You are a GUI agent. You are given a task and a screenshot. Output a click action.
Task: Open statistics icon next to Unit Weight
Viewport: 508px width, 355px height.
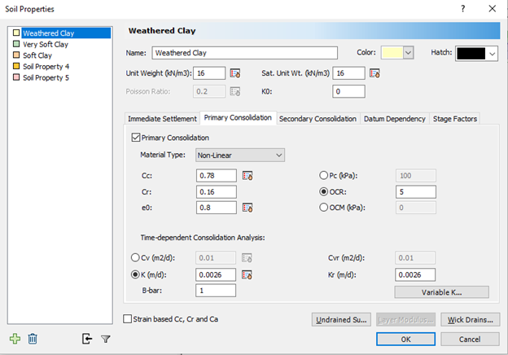point(235,73)
